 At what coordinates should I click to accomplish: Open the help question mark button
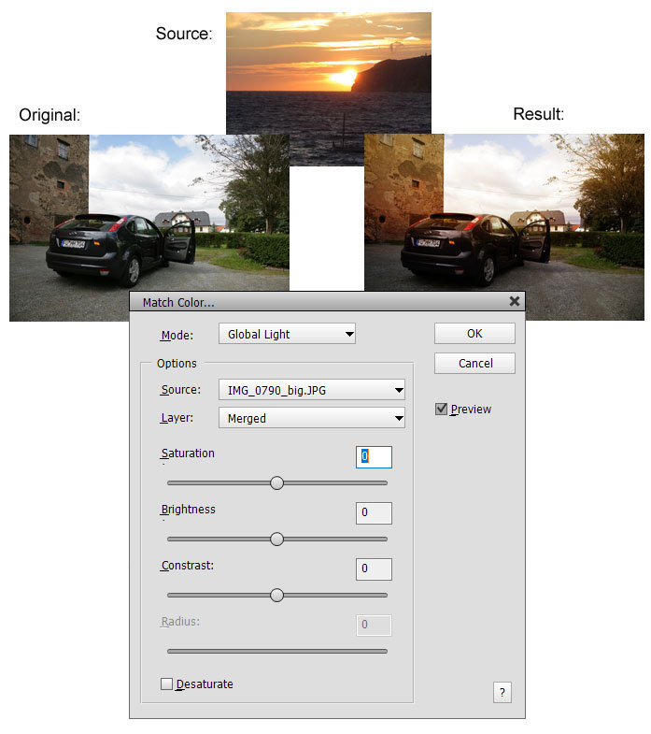tap(502, 693)
